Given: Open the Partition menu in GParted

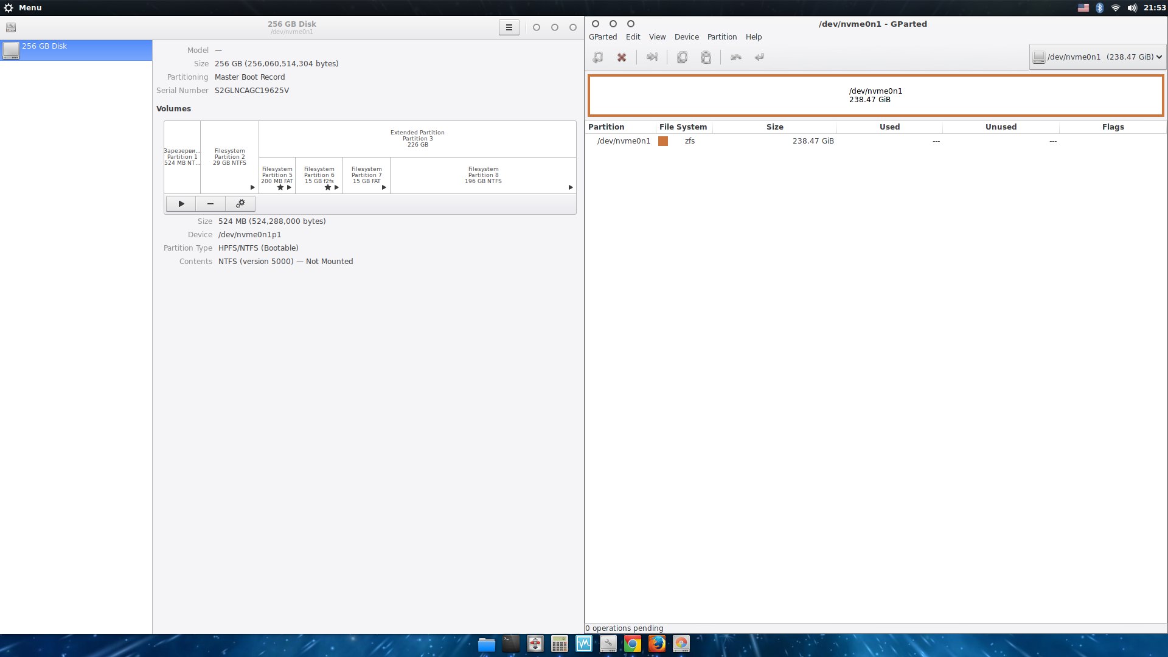Looking at the screenshot, I should tap(721, 37).
